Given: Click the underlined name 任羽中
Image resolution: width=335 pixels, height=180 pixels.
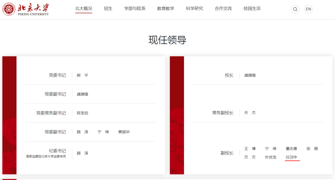Looking at the screenshot, I should tap(291, 157).
